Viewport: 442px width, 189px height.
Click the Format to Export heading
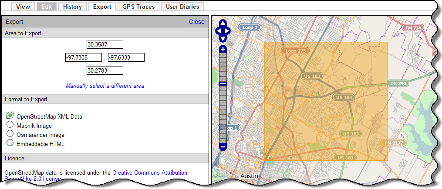point(26,99)
